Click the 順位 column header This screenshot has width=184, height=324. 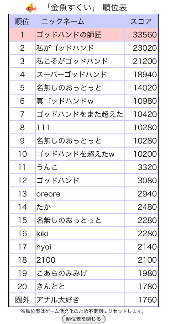pyautogui.click(x=22, y=21)
